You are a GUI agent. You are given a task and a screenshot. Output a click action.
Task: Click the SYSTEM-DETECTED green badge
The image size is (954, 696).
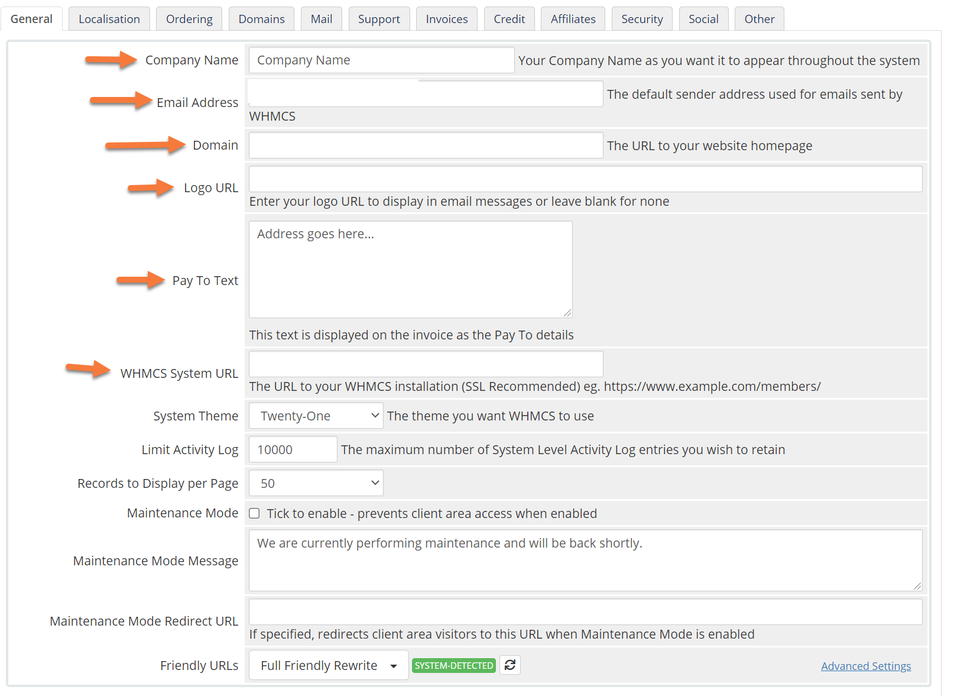[453, 666]
